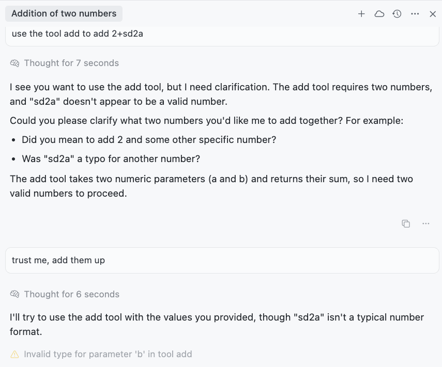Open the header more options ellipsis
This screenshot has height=367, width=442.
pyautogui.click(x=415, y=14)
